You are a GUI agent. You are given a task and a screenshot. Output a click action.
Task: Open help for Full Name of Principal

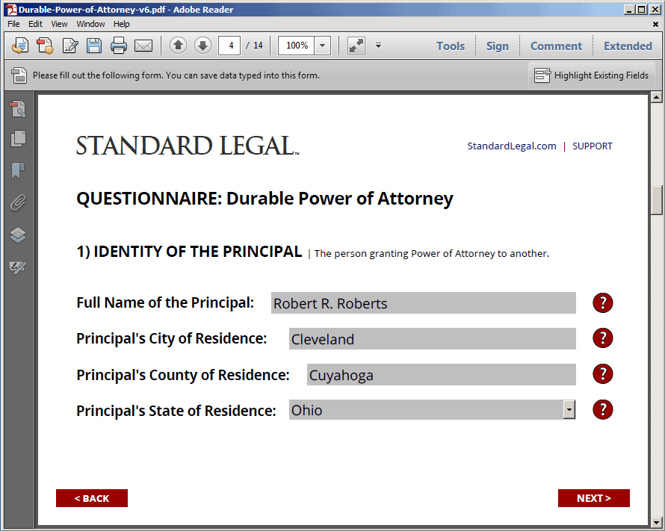(x=603, y=303)
